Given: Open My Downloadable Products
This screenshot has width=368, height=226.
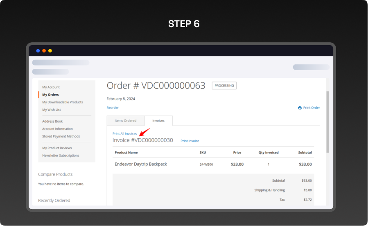Looking at the screenshot, I should tap(62, 102).
